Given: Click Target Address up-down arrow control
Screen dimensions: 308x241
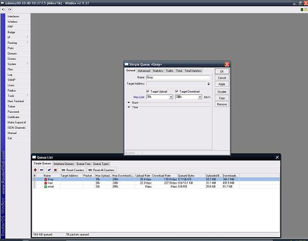Looking at the screenshot, I should tap(209, 84).
